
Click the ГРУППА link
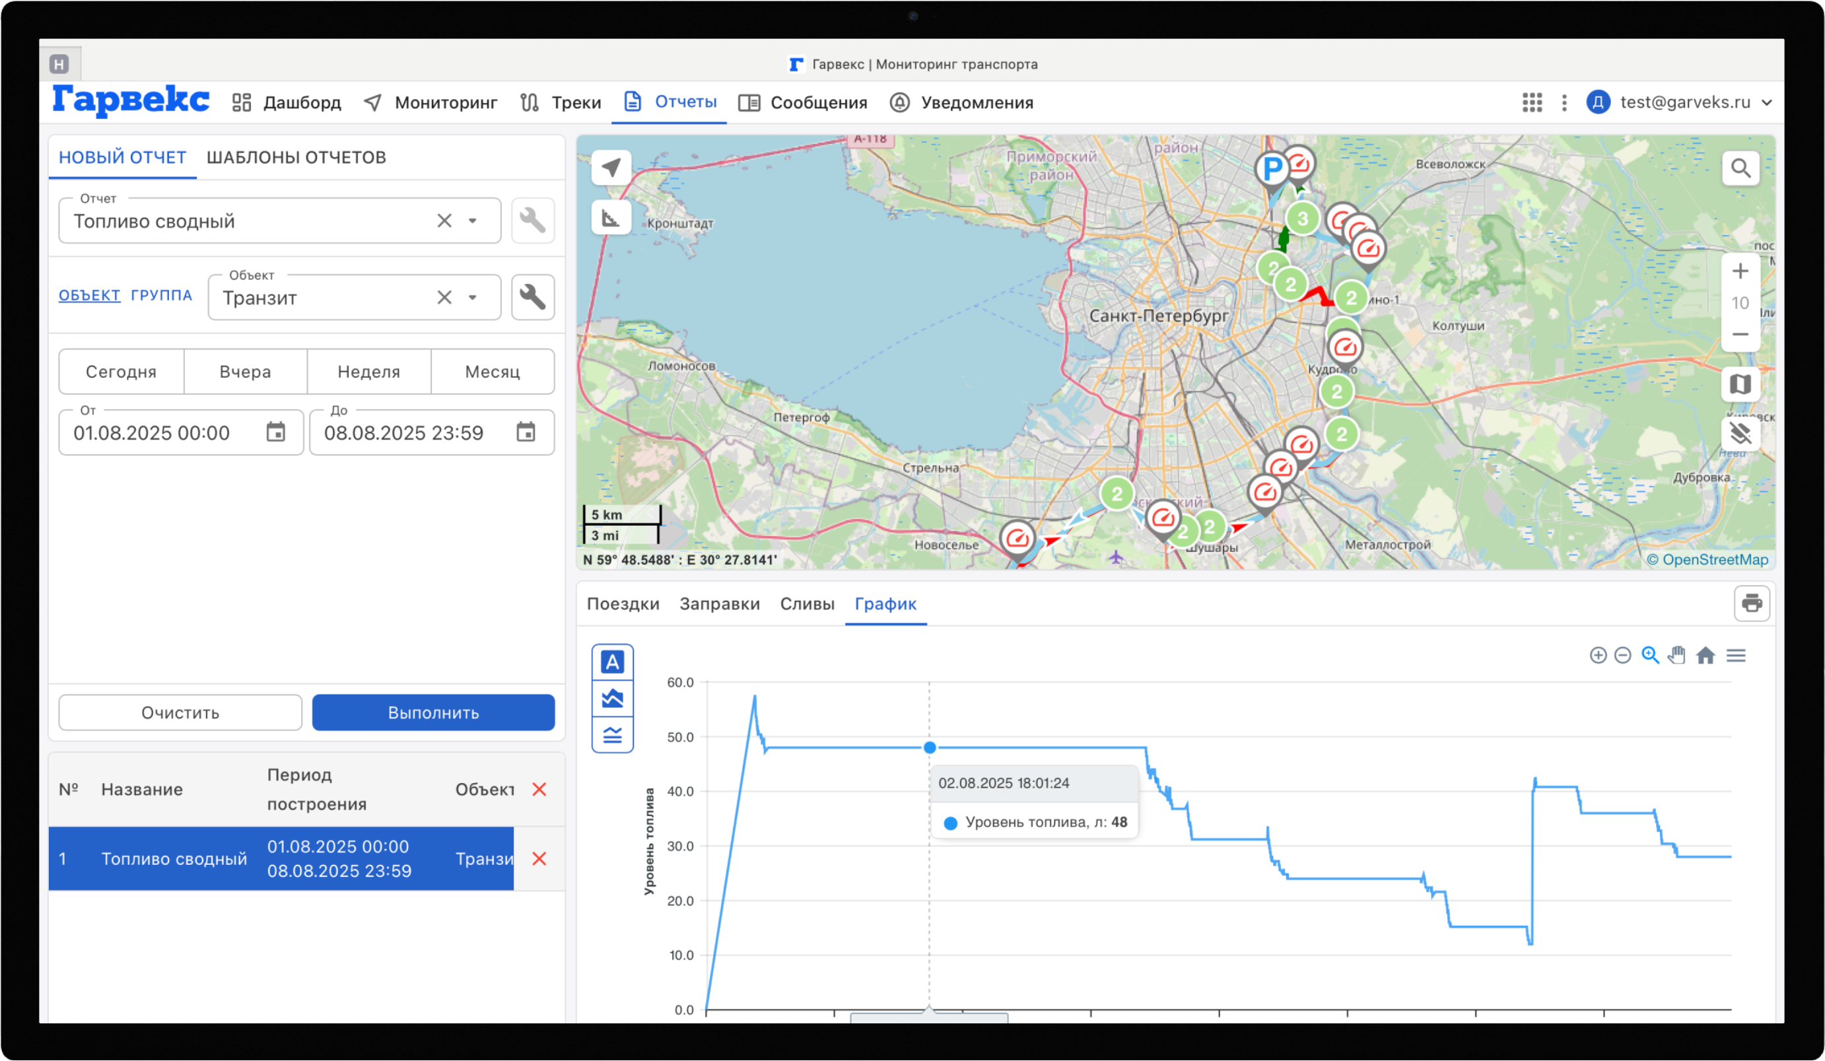pyautogui.click(x=160, y=294)
